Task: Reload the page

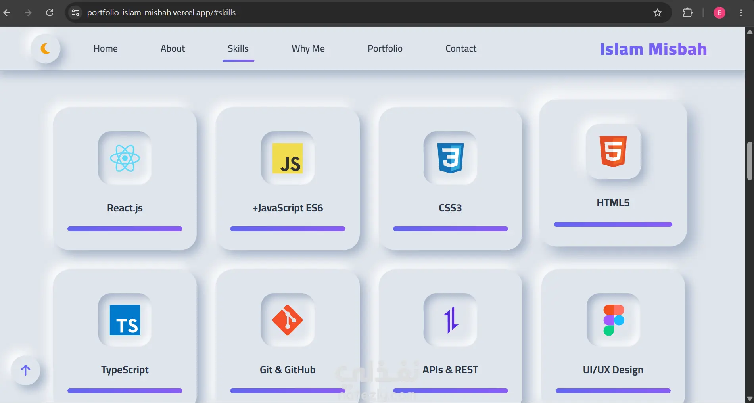Action: point(50,13)
